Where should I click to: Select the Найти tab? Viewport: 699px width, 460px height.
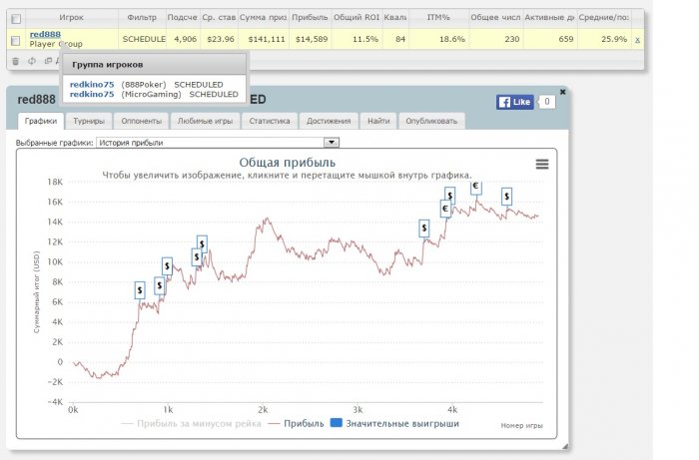point(378,121)
